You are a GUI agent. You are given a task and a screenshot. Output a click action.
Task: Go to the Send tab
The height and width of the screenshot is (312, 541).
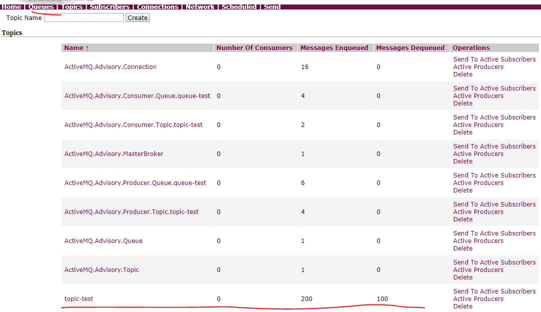tap(272, 6)
